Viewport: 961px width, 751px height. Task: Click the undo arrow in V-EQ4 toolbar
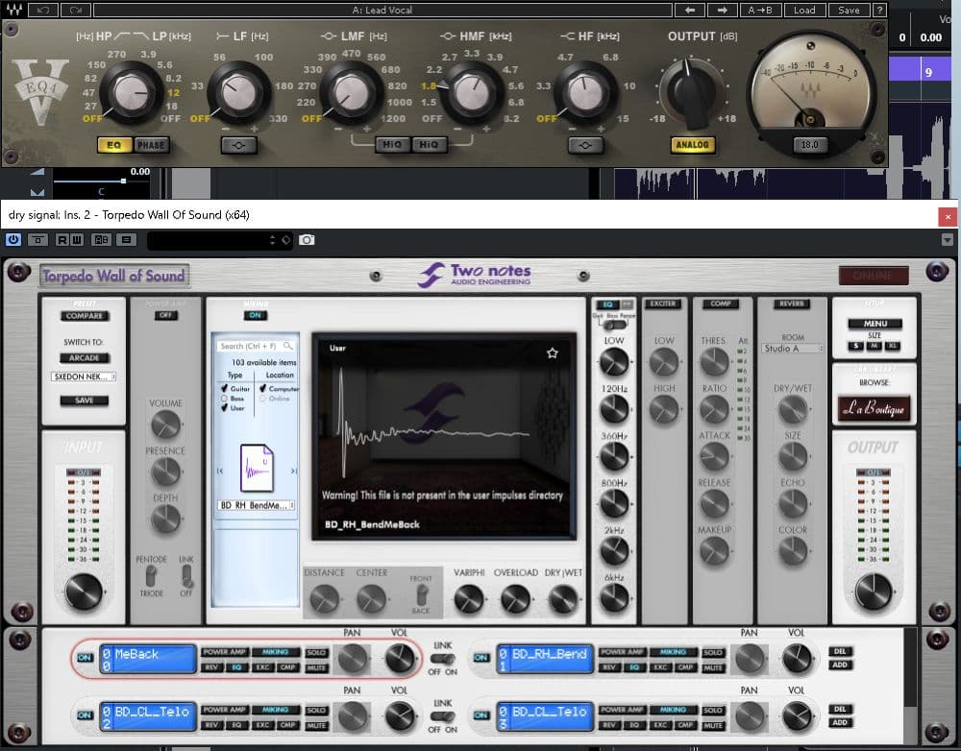[43, 10]
